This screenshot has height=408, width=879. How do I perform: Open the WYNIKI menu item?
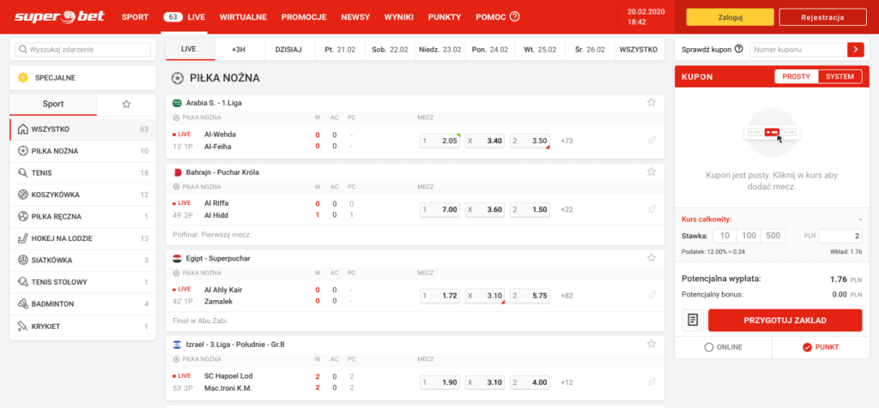(x=399, y=17)
